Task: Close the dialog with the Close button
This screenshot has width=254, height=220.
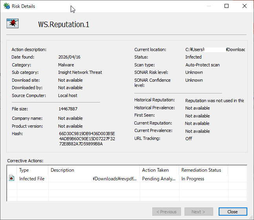Action: 233,212
